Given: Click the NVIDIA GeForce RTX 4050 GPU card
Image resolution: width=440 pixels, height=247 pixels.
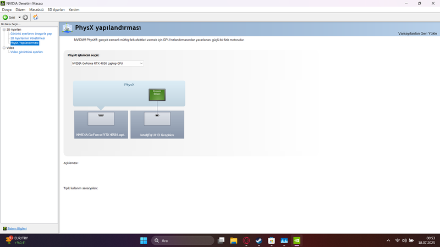Looking at the screenshot, I should click(101, 125).
